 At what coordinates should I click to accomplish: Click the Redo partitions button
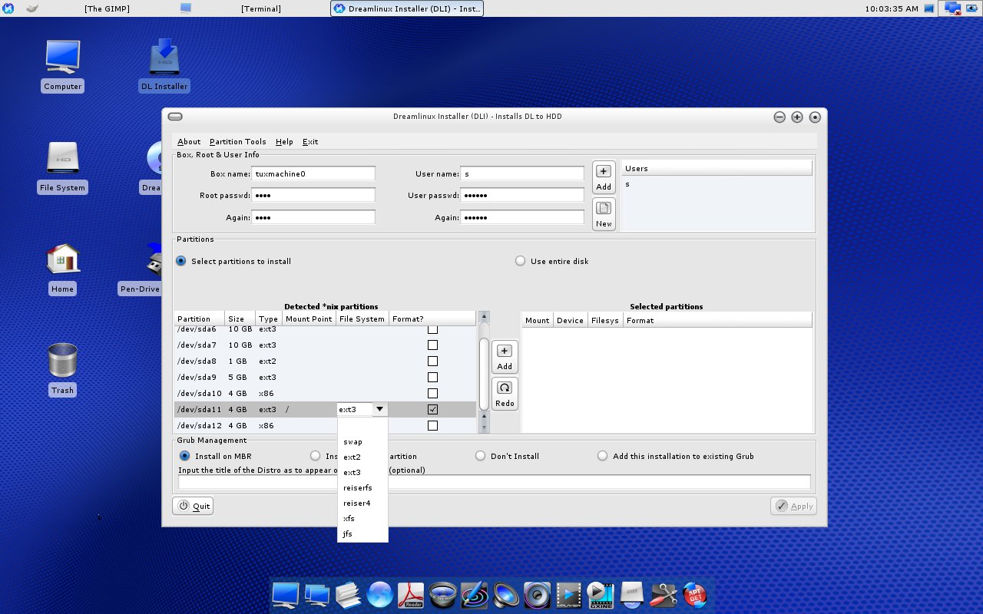505,394
